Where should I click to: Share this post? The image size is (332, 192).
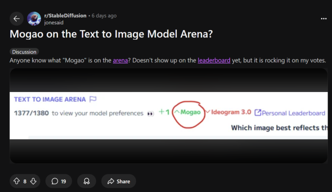(119, 181)
